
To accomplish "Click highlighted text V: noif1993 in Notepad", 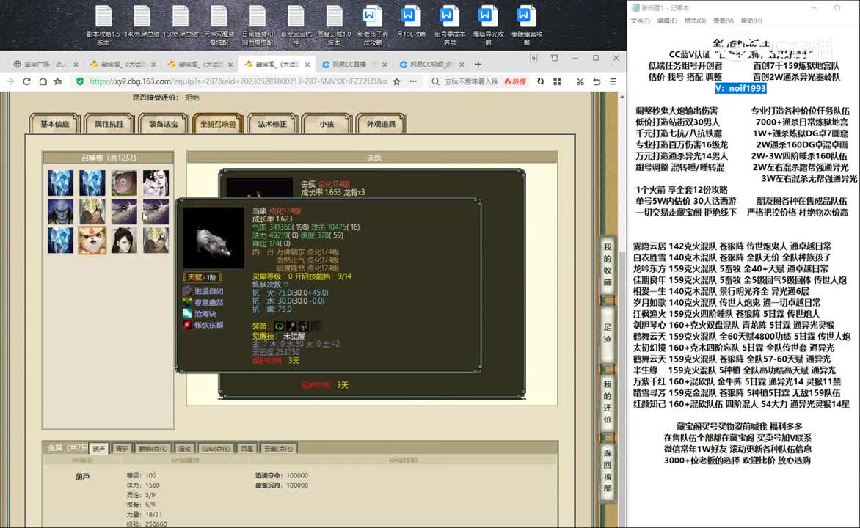I will 740,88.
